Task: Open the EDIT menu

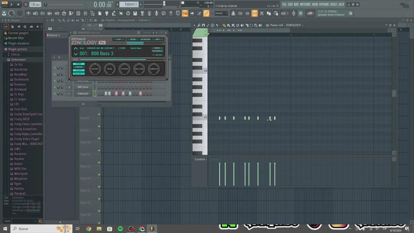Action: pos(290,5)
